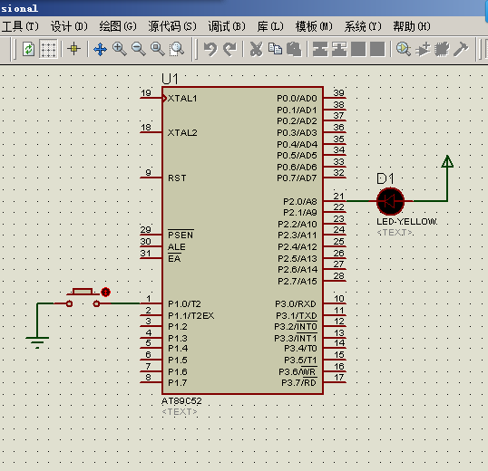Click the P2.7/A15 pin label
488x471 pixels.
coord(298,281)
